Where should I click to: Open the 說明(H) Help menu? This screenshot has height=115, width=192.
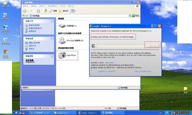click(x=71, y=6)
